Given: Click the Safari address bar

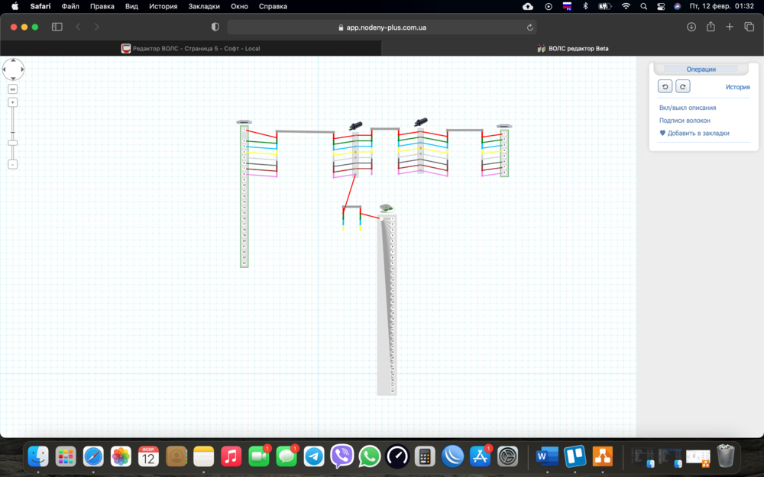Looking at the screenshot, I should coord(382,27).
